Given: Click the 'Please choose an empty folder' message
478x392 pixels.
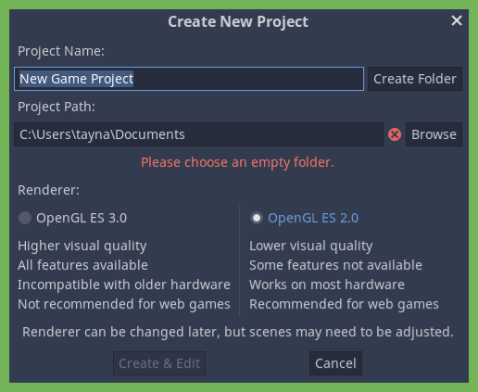Looking at the screenshot, I should tap(237, 162).
